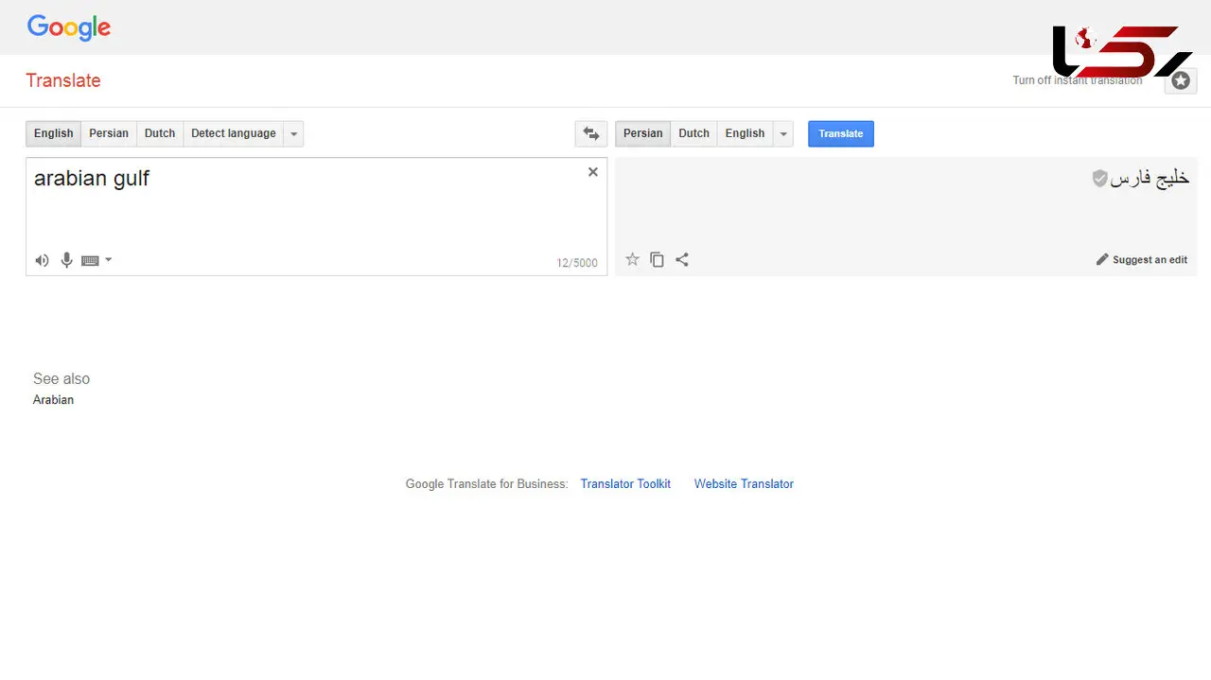Screen dimensions: 1211x680
Task: Open the source language list dropdown
Action: tap(294, 133)
